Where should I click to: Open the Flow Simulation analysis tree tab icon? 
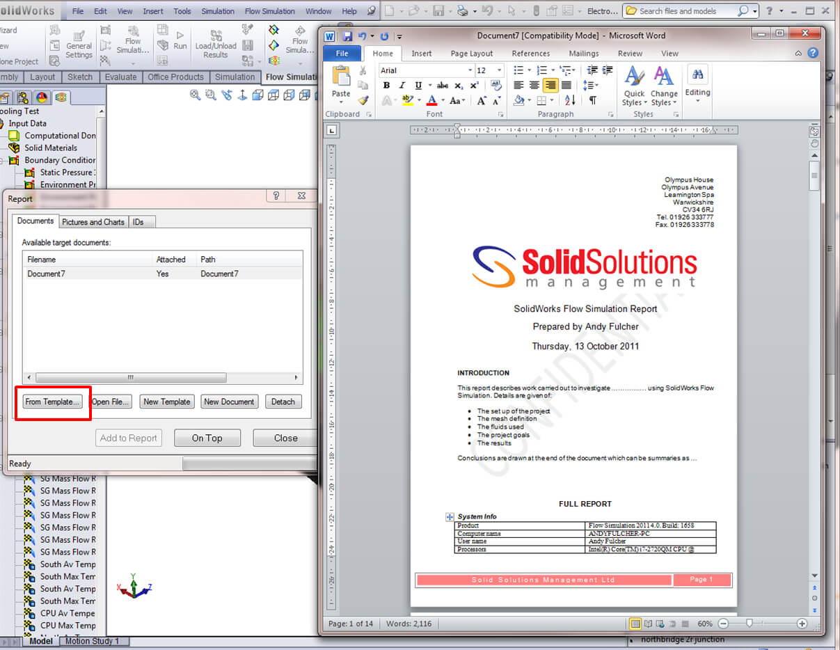(x=62, y=98)
